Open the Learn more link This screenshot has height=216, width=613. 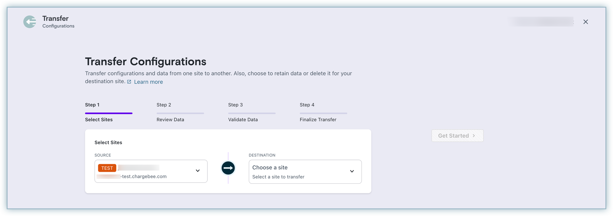148,82
